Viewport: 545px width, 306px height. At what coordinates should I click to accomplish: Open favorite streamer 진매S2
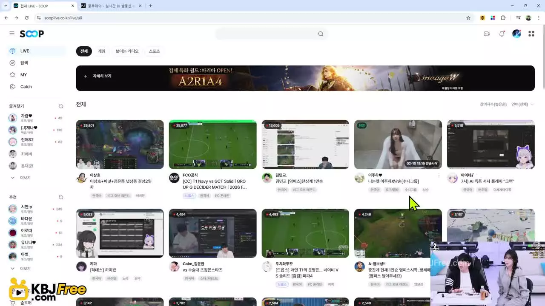click(x=37, y=142)
